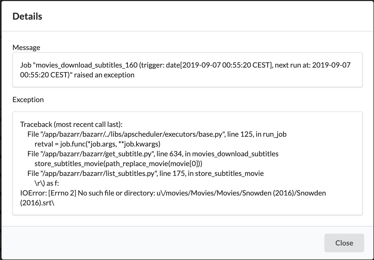The height and width of the screenshot is (260, 374).
Task: Click the dialog header bar
Action: point(181,16)
